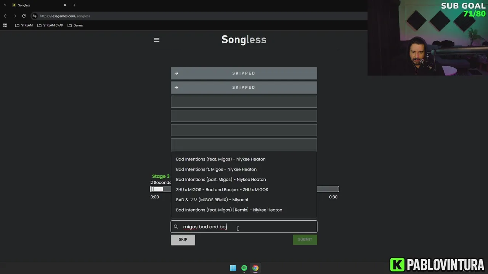The image size is (488, 274).
Task: Open Chrome from the taskbar
Action: 255,268
